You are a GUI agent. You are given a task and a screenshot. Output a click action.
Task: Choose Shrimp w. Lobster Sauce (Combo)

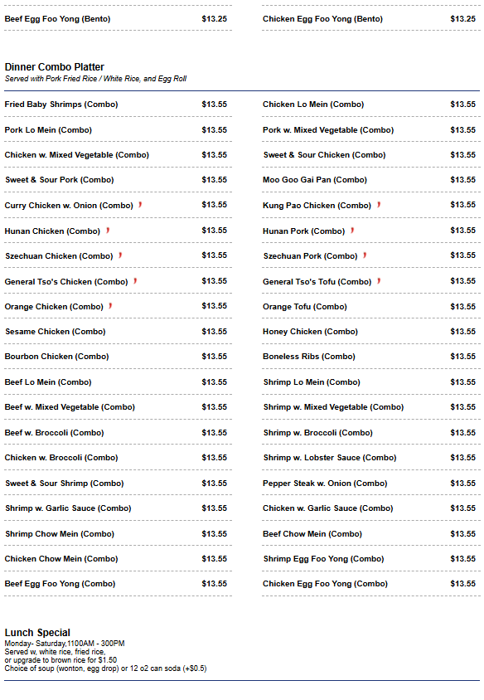pos(371,458)
